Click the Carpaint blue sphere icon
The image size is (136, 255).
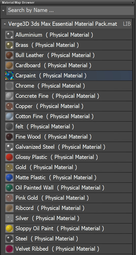point(9,76)
